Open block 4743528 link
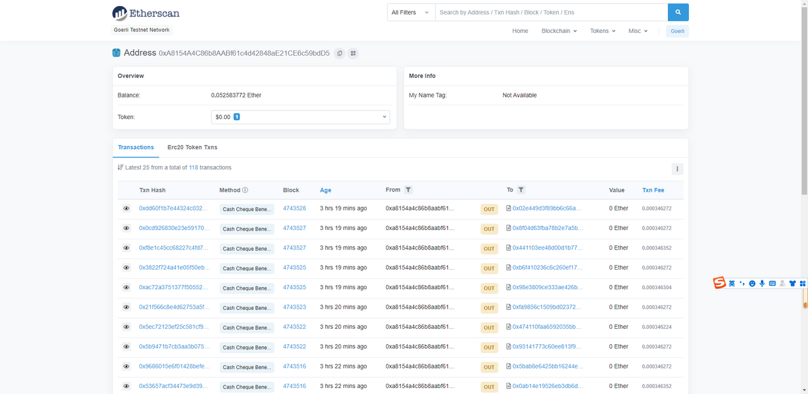The width and height of the screenshot is (808, 394). 294,208
